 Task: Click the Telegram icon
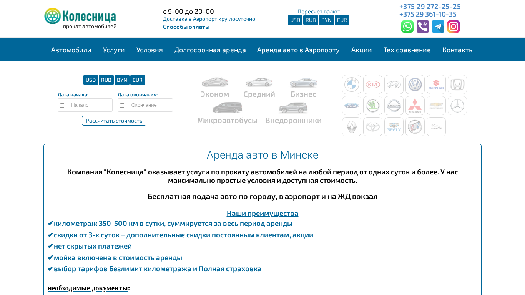coord(438,27)
